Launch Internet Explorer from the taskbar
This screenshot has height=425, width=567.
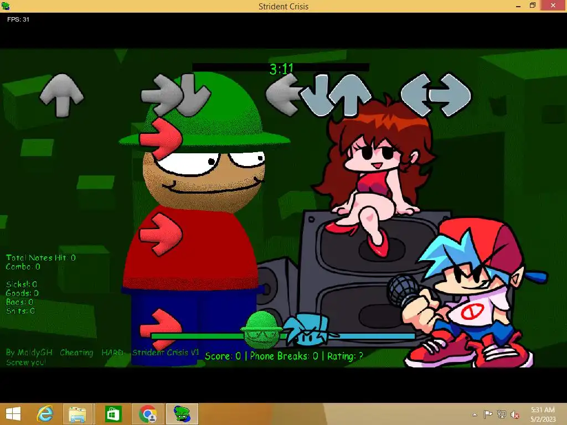[45, 414]
